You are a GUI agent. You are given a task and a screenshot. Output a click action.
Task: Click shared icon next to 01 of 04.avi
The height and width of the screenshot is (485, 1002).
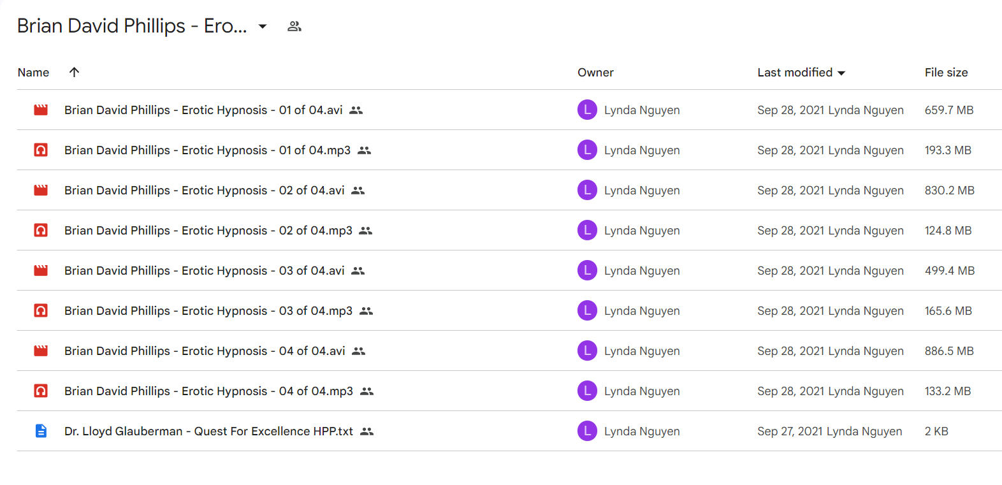click(x=356, y=110)
